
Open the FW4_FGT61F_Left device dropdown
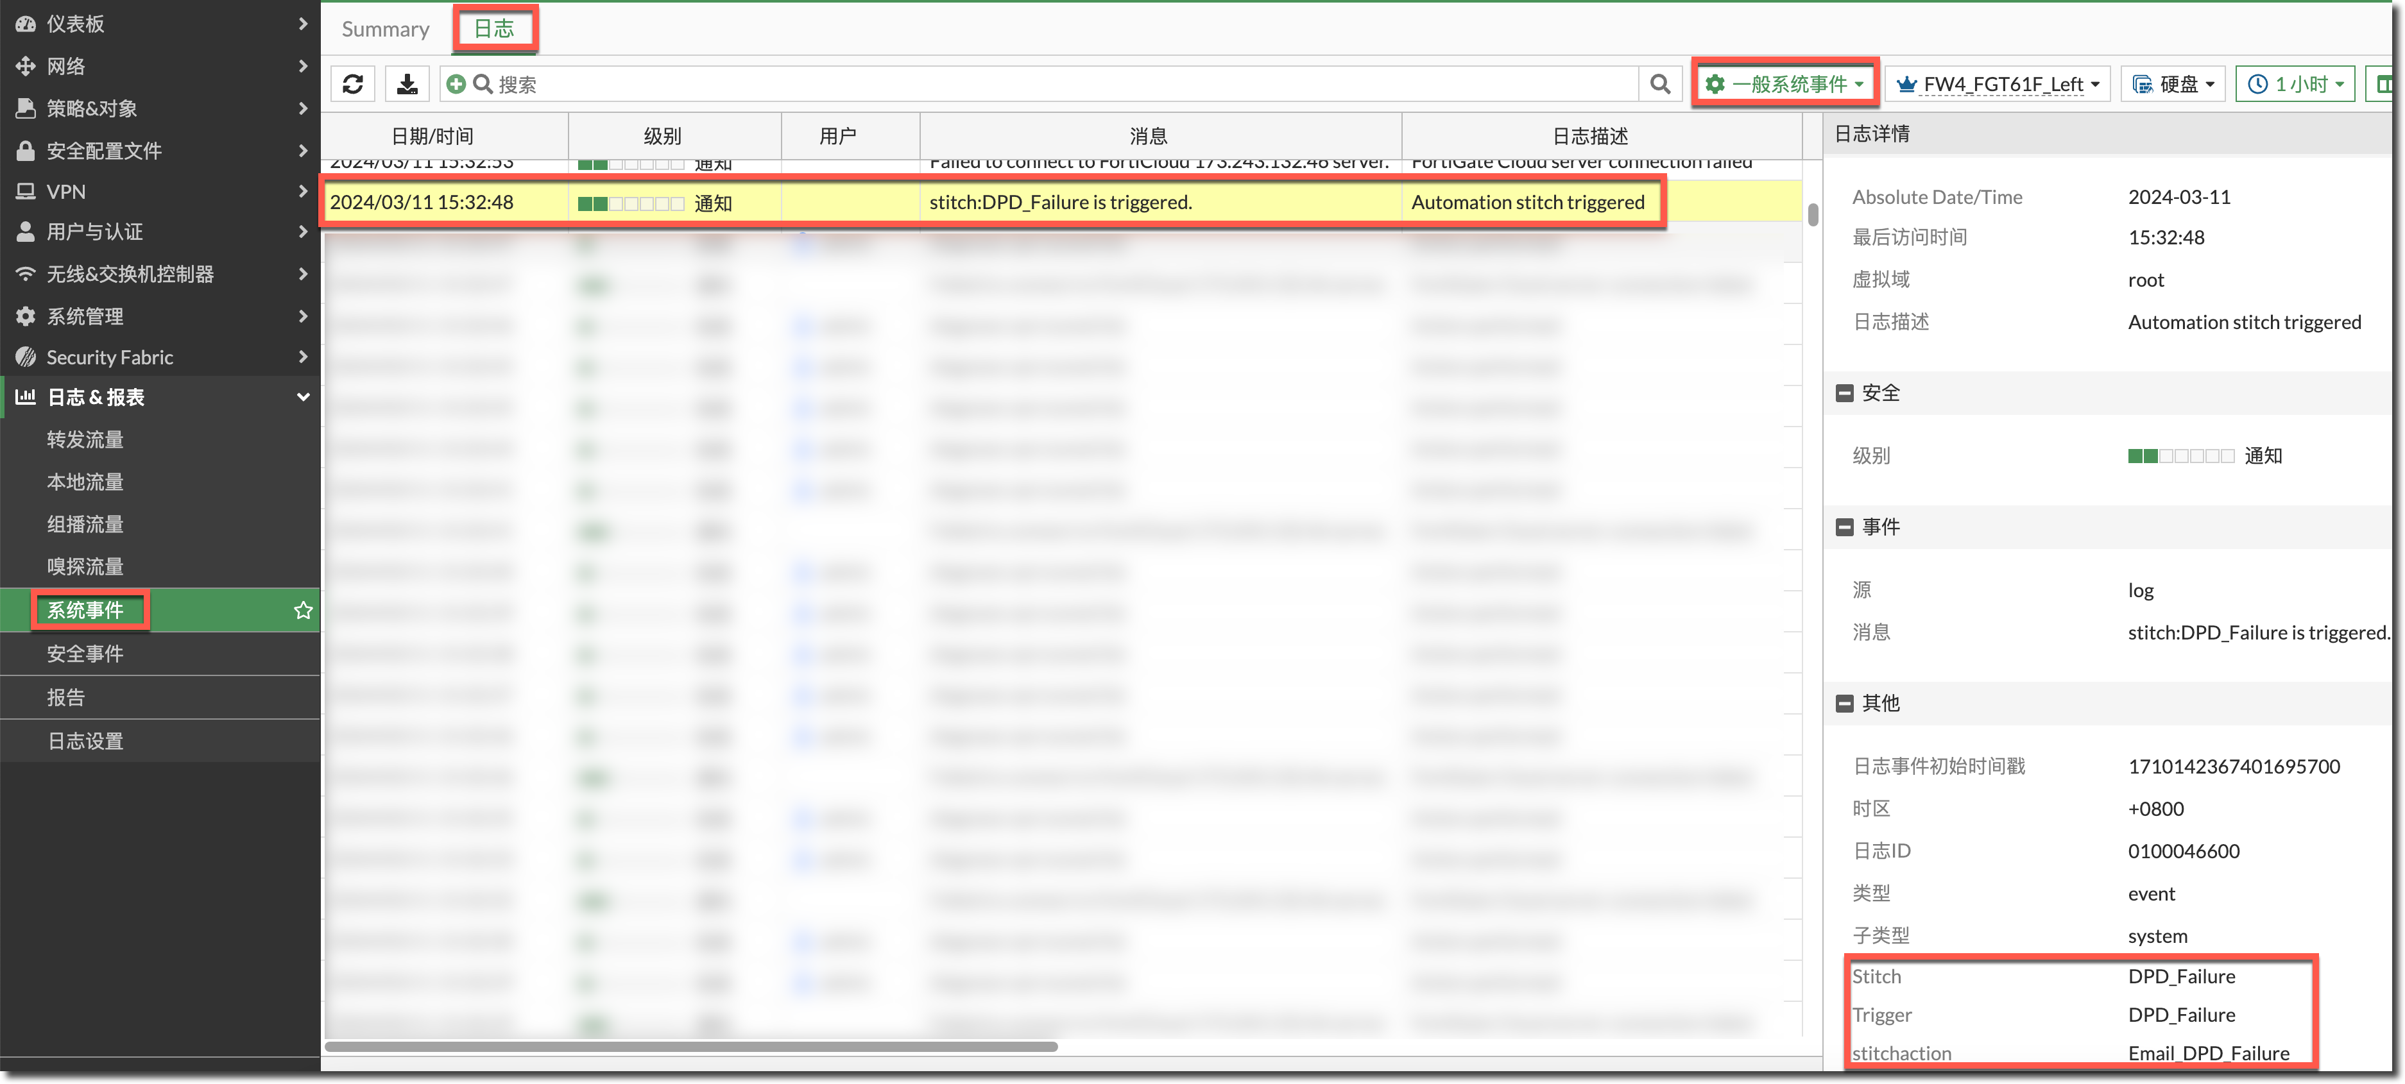click(x=1999, y=84)
